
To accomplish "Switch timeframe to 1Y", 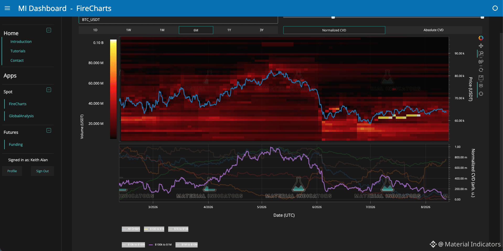I will (x=229, y=30).
